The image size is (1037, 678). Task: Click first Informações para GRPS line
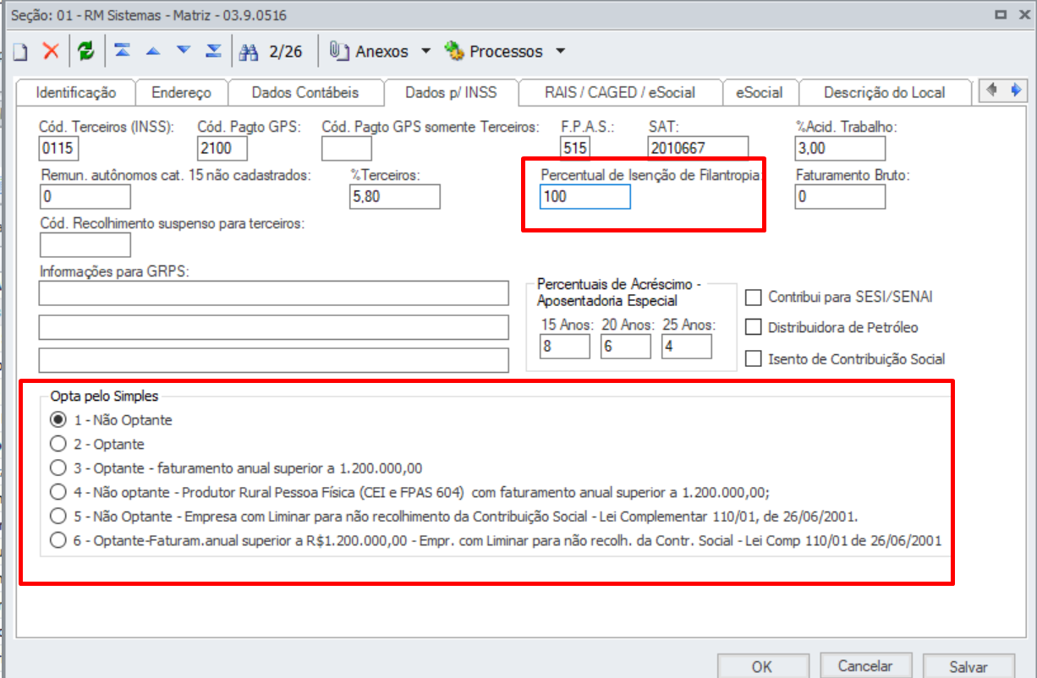(x=274, y=293)
